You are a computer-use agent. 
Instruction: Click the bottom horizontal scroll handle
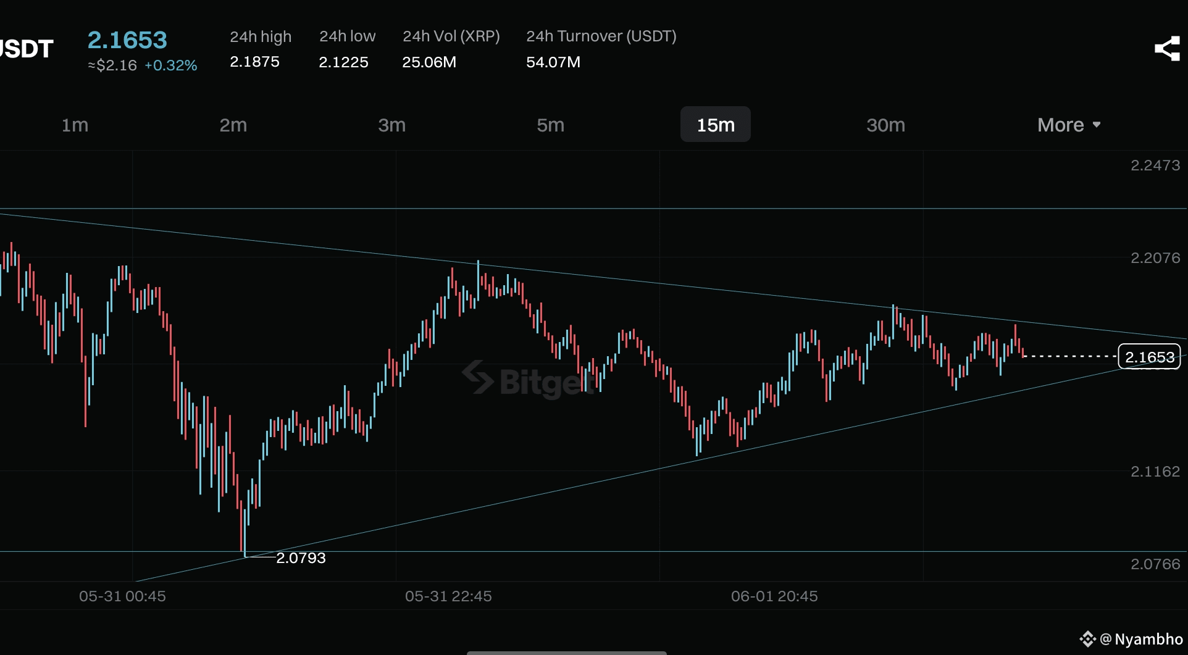567,653
